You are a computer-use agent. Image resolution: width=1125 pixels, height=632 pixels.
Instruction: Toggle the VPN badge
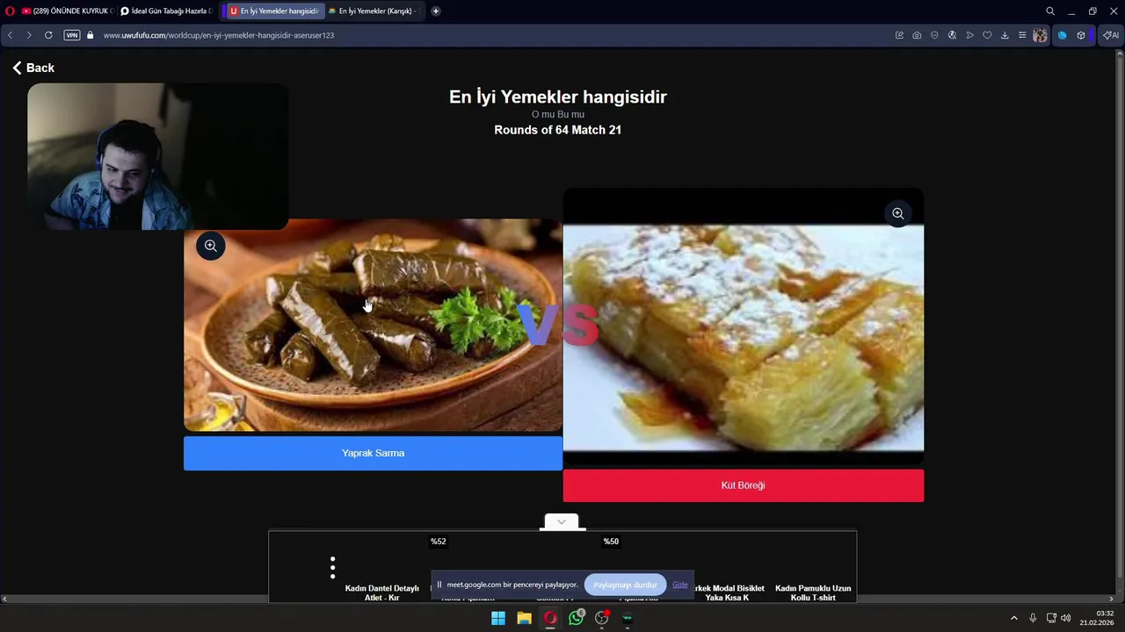pos(72,35)
